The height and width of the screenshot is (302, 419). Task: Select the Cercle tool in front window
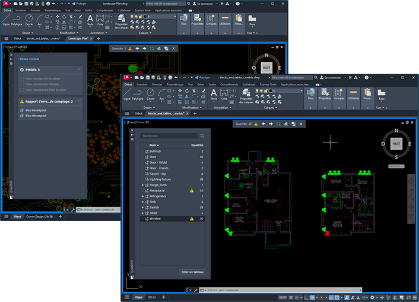[x=150, y=95]
